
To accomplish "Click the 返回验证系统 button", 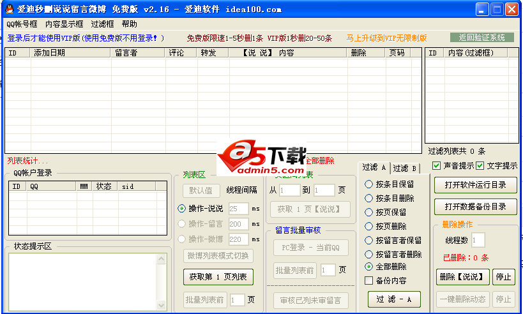I will pos(481,37).
